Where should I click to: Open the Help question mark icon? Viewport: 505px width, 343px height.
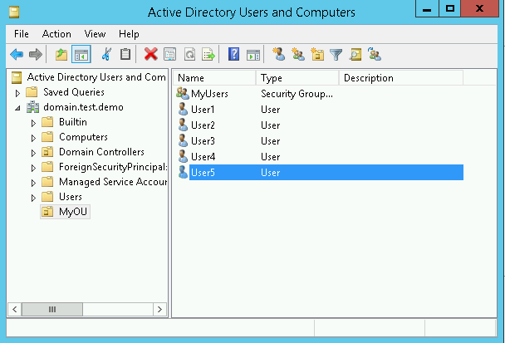(x=234, y=54)
